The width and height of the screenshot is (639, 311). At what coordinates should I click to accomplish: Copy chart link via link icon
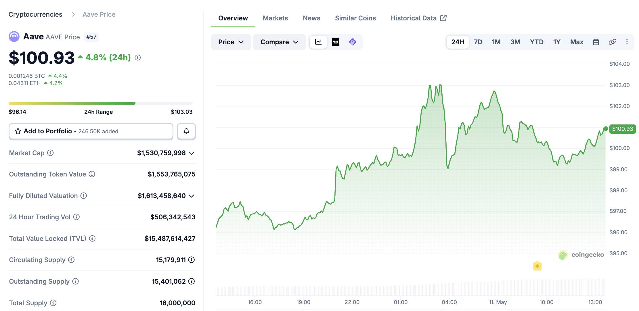(x=613, y=42)
